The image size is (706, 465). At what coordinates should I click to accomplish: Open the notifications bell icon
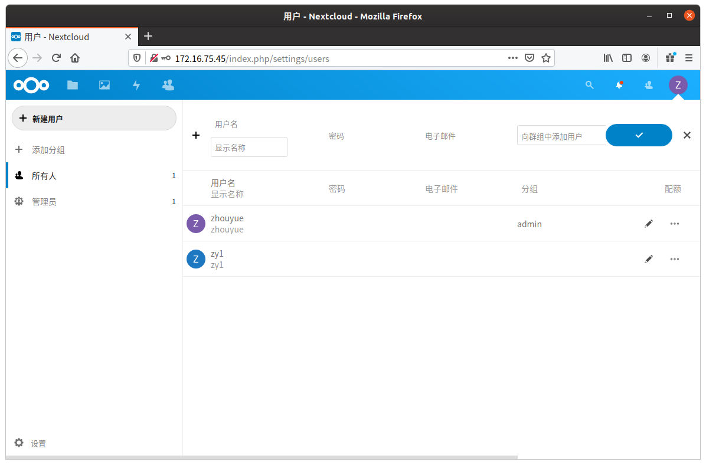click(x=619, y=85)
